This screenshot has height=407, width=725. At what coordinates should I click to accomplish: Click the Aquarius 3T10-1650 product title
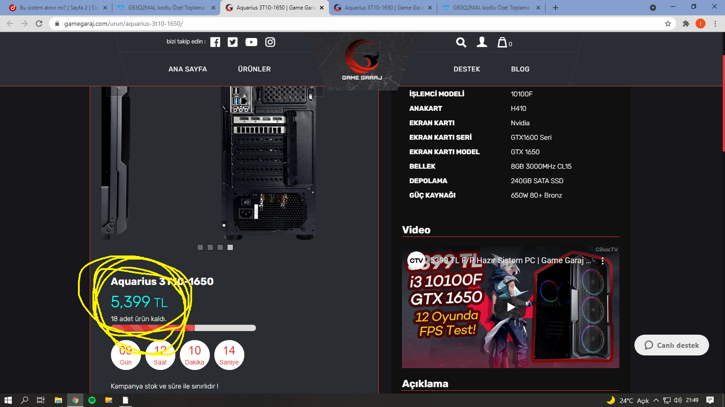[x=162, y=281]
